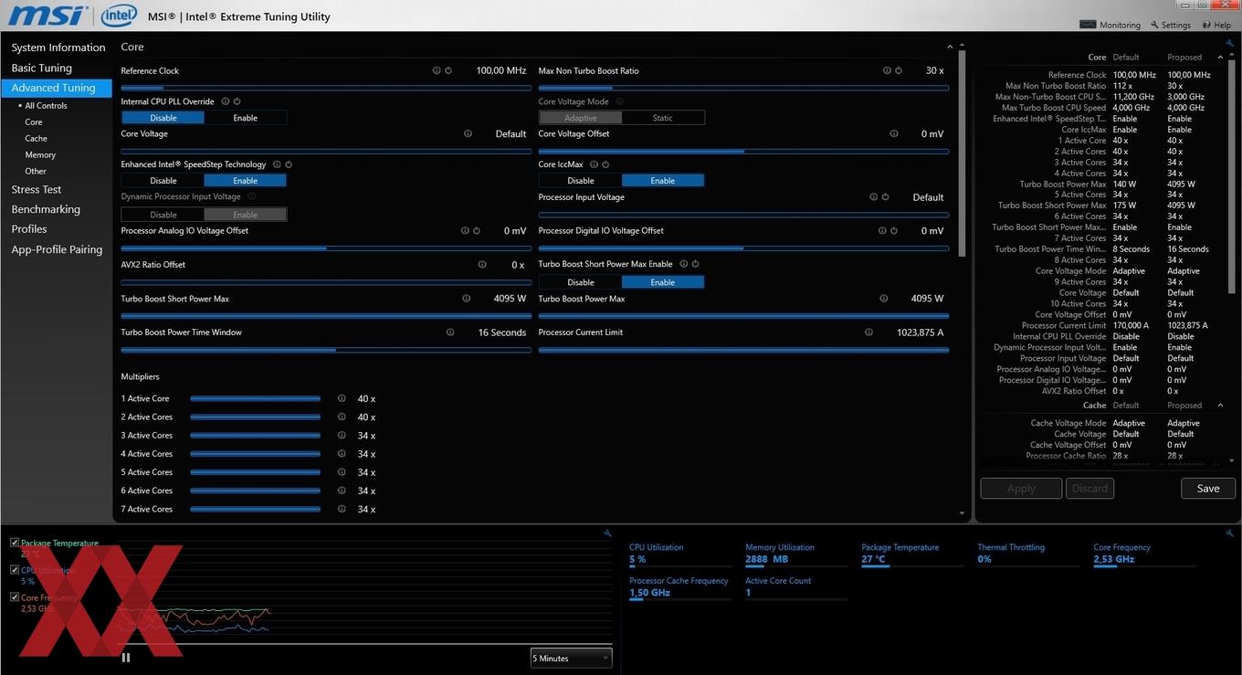Disable Core IccMax
Image resolution: width=1242 pixels, height=675 pixels.
coord(581,181)
